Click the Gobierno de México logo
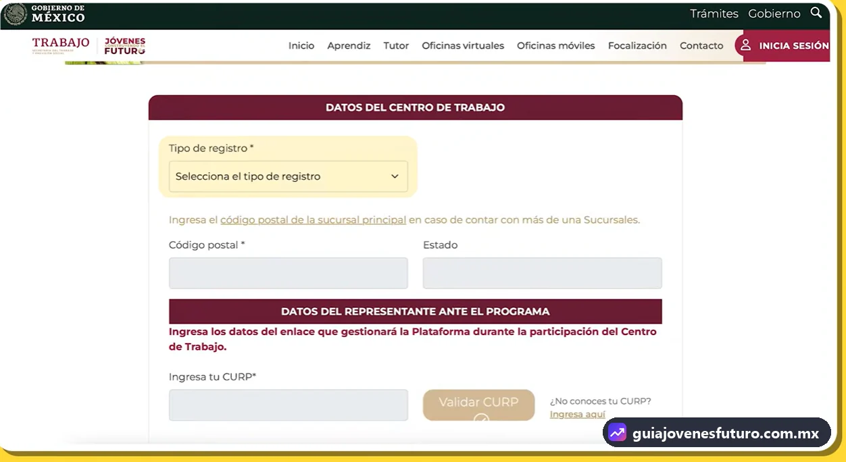Viewport: 846px width, 462px height. pos(45,14)
